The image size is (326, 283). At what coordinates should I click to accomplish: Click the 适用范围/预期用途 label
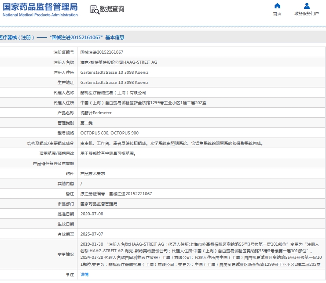click(x=57, y=153)
